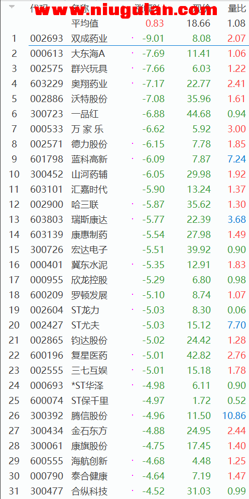Select stock 大东海A
The image size is (249, 499).
(x=88, y=54)
